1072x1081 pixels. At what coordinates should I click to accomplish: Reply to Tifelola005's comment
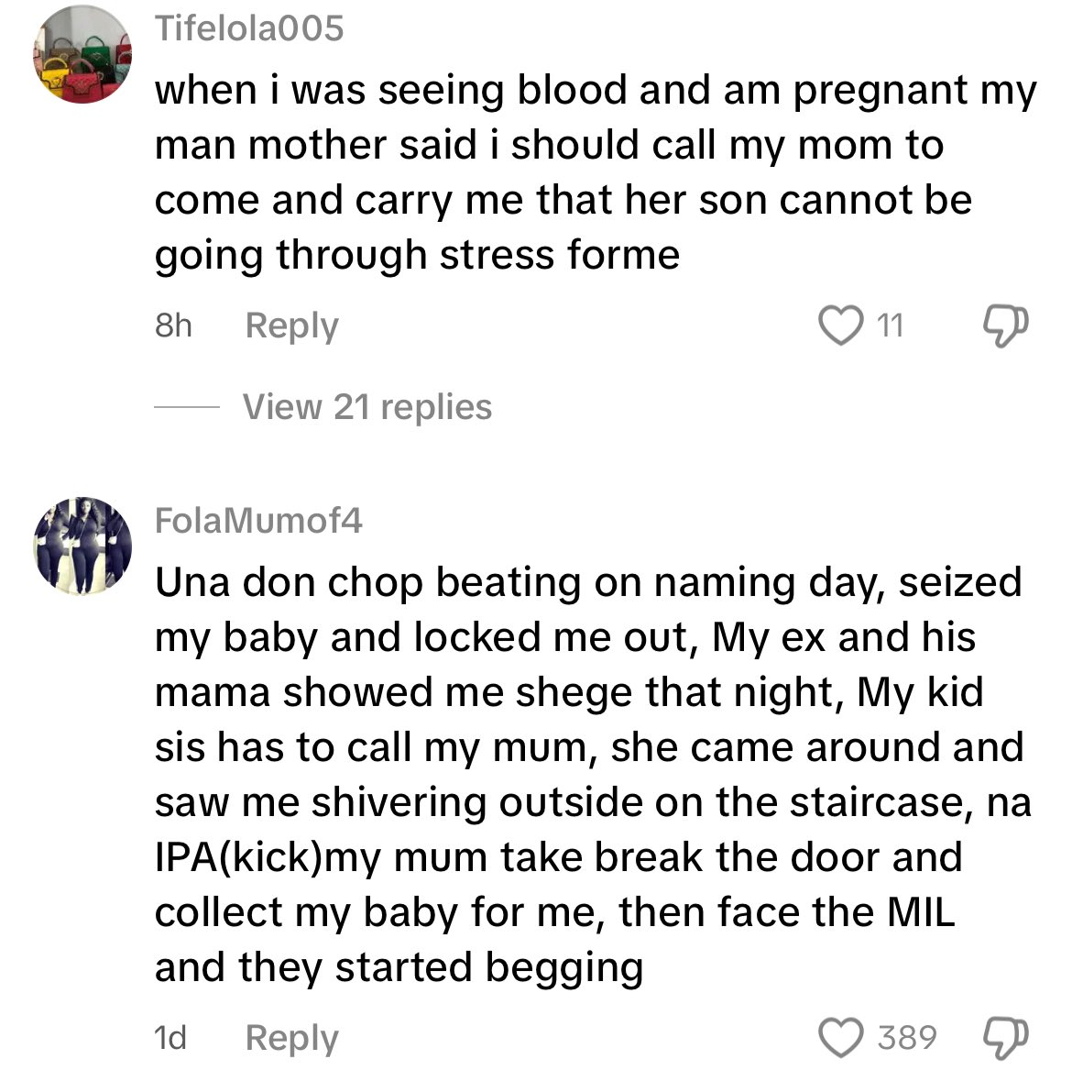click(291, 325)
